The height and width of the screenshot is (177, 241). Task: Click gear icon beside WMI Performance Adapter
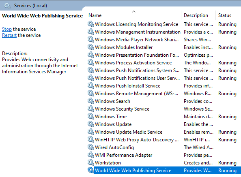(x=91, y=155)
